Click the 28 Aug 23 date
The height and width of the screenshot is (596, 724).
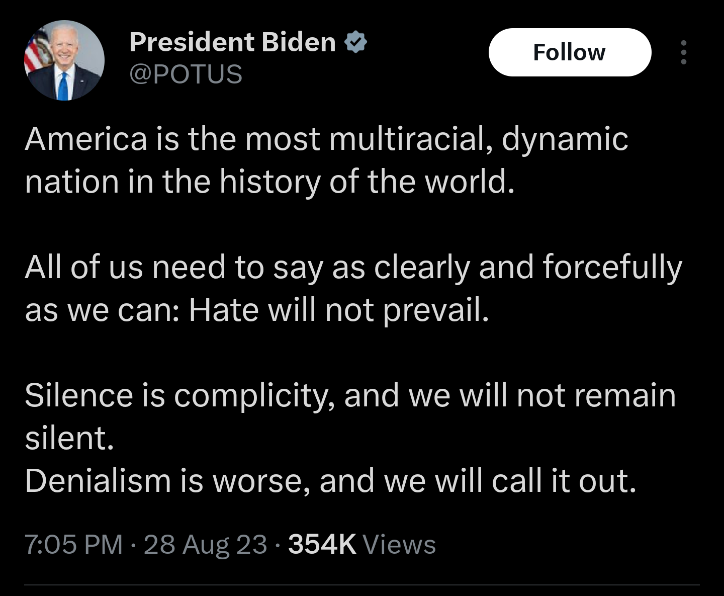pyautogui.click(x=205, y=544)
